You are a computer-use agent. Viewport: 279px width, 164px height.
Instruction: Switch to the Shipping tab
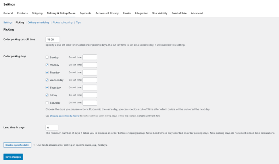[x=37, y=13]
